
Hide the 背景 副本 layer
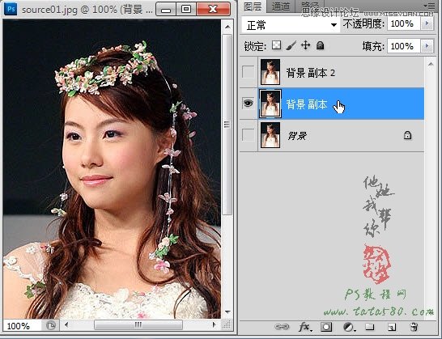coord(248,104)
